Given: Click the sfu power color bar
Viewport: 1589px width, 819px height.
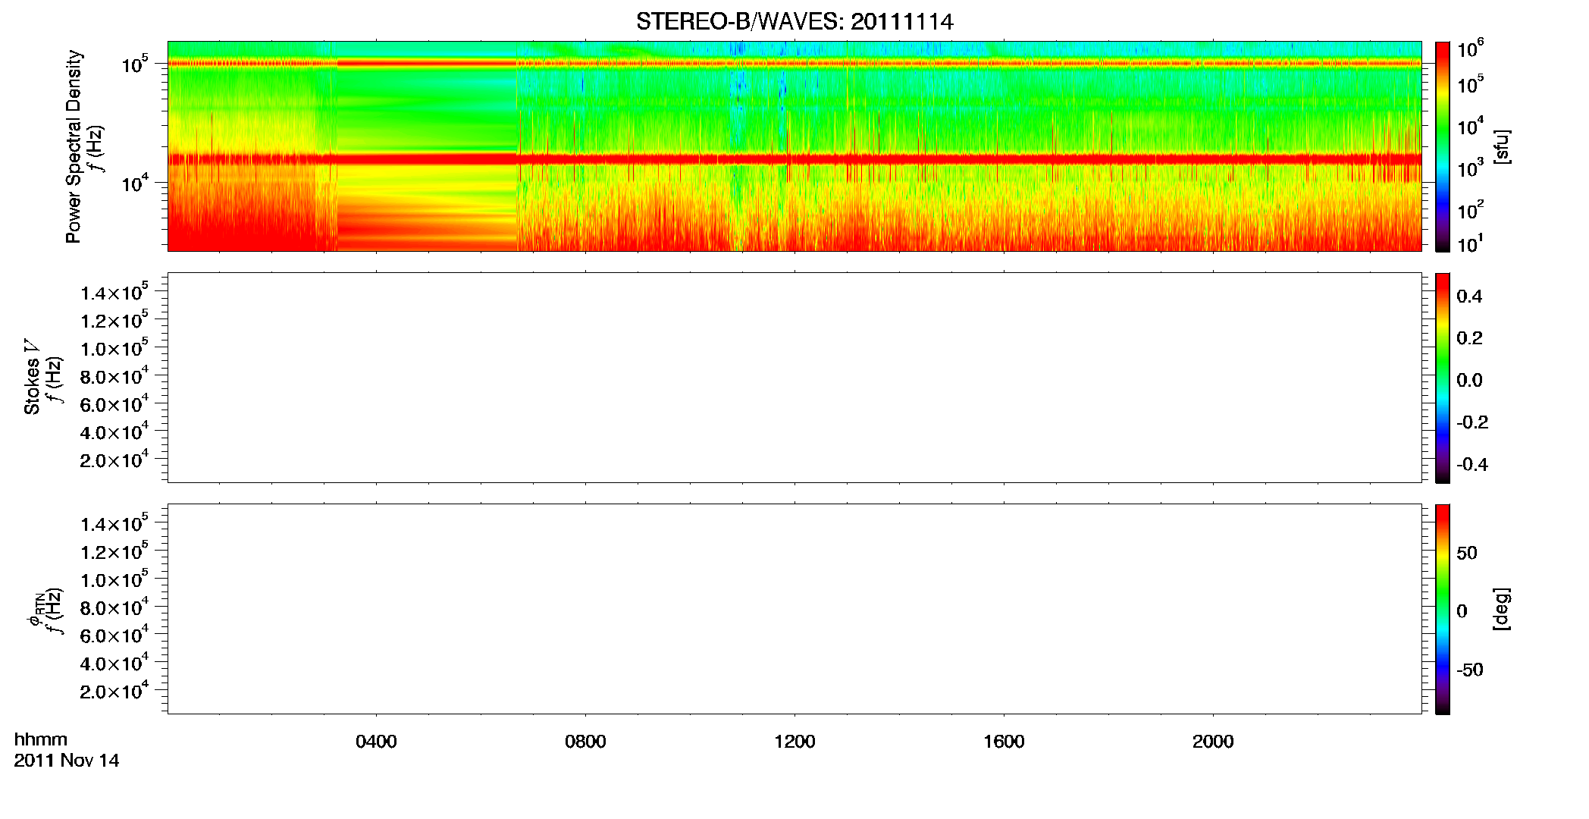Looking at the screenshot, I should click(1443, 146).
